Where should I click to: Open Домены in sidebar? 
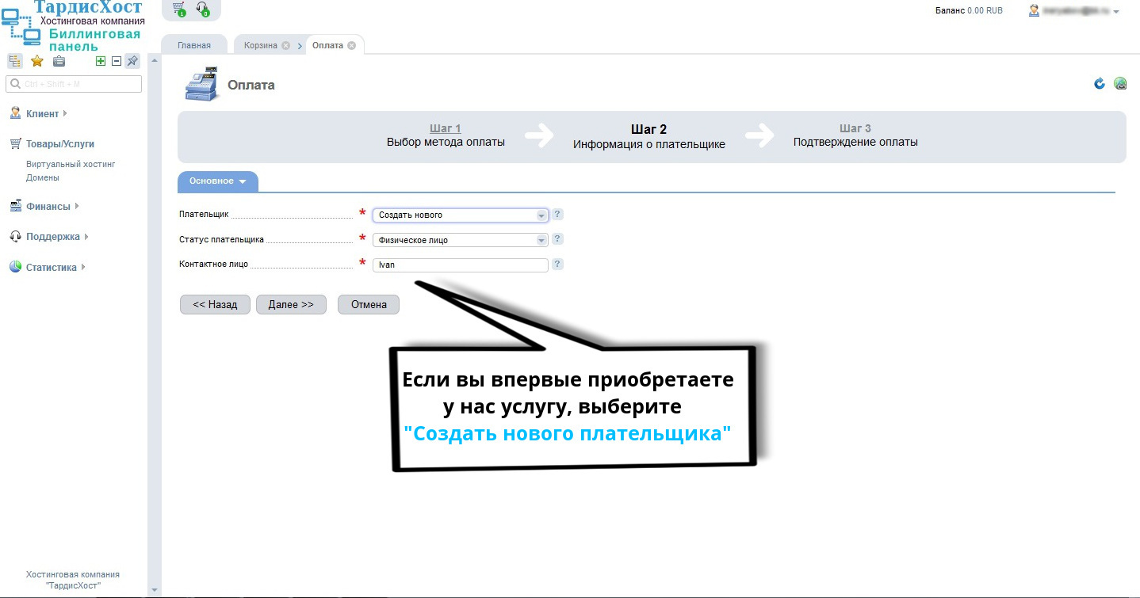43,177
